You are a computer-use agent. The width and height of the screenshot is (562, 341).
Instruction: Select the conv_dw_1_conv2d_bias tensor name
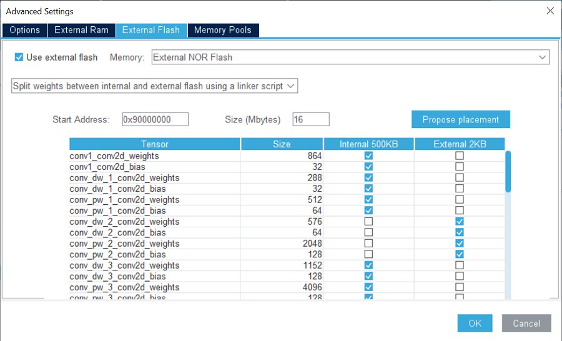point(117,189)
